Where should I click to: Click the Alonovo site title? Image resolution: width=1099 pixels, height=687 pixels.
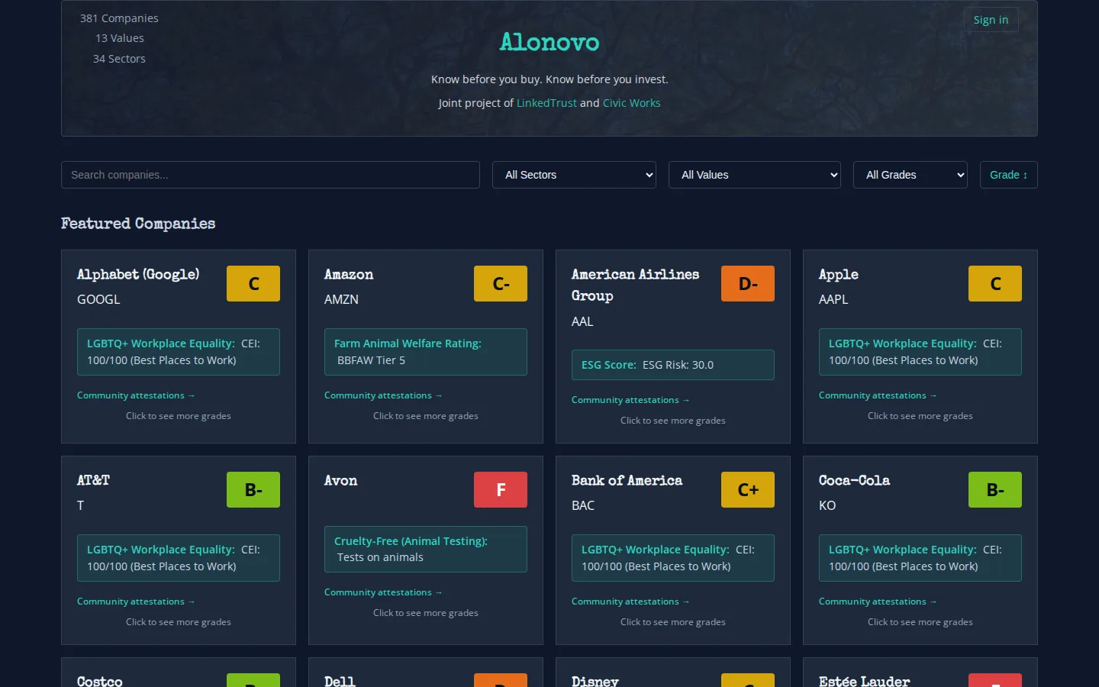point(549,42)
